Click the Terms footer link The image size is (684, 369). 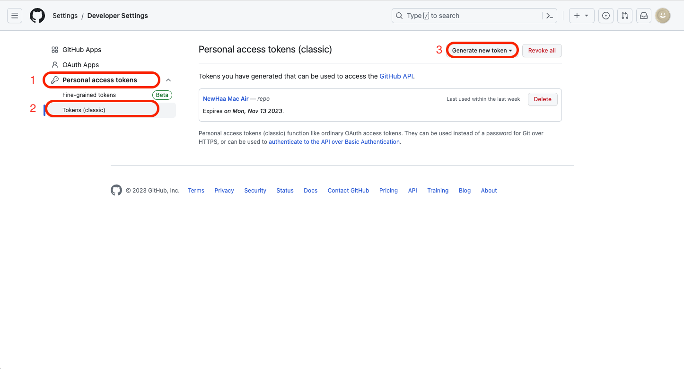196,191
